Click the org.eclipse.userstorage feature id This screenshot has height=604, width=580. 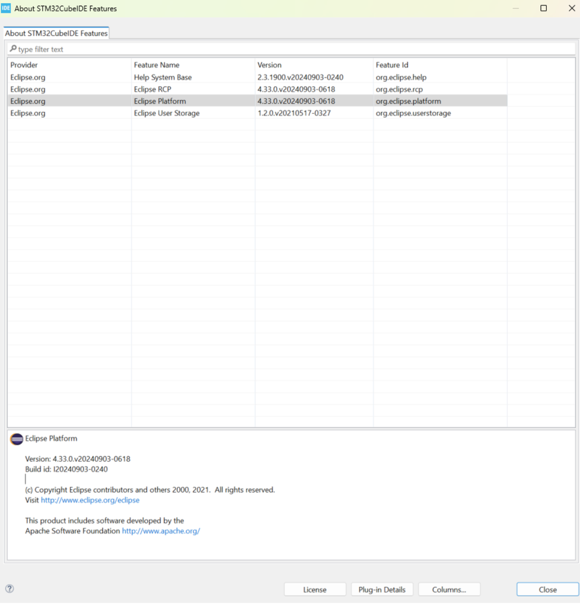pyautogui.click(x=413, y=113)
